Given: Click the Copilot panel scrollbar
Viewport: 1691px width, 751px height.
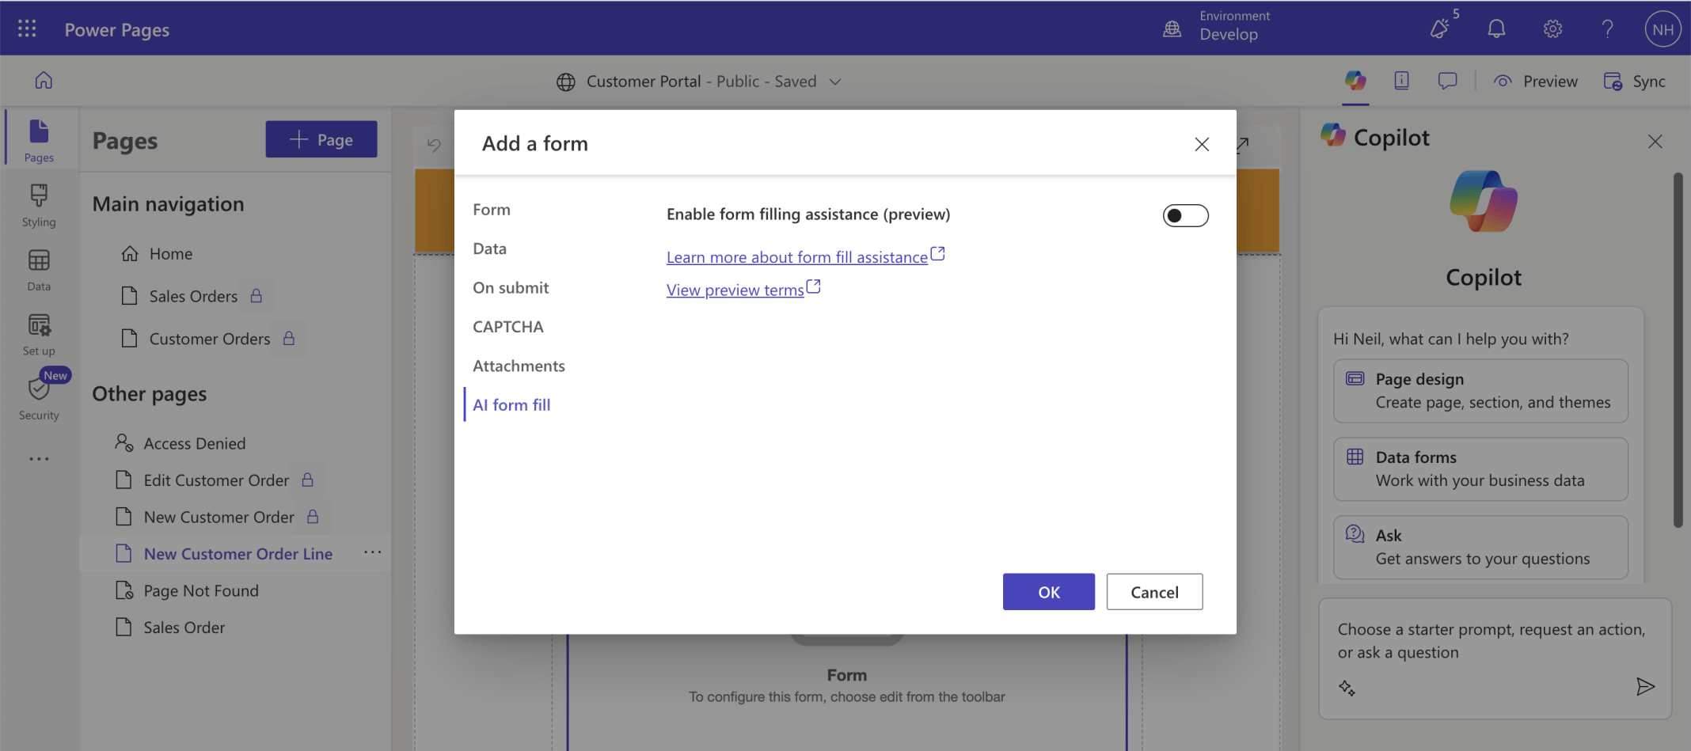Looking at the screenshot, I should [x=1678, y=348].
